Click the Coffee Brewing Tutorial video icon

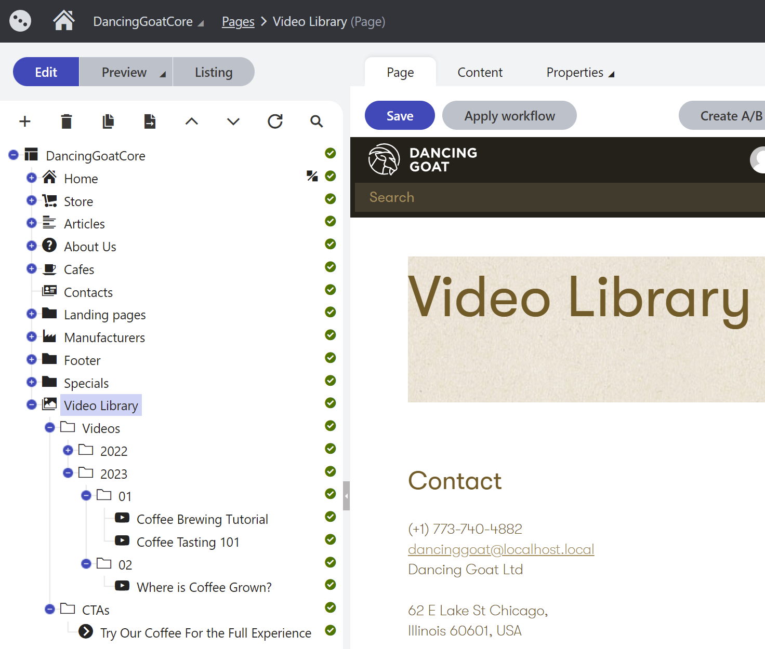(x=122, y=518)
